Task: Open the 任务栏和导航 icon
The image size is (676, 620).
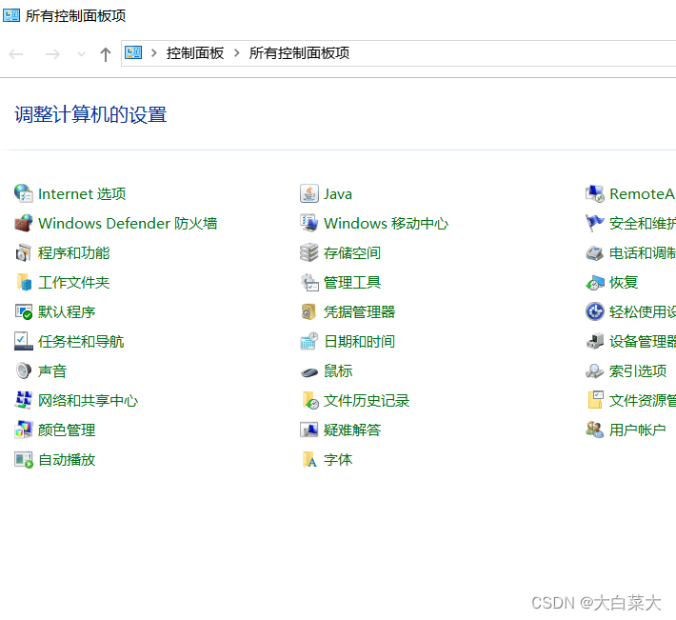Action: tap(23, 342)
